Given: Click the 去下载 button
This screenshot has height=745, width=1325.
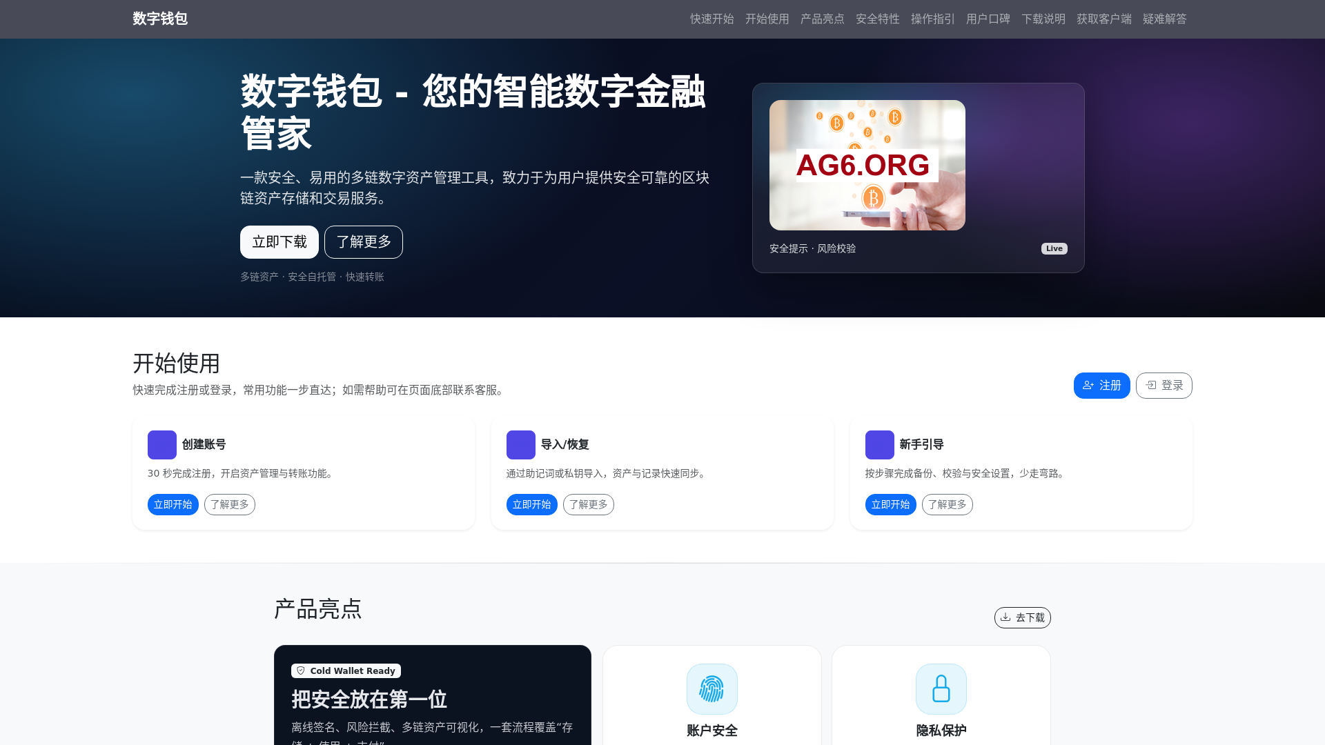Looking at the screenshot, I should tap(1023, 617).
